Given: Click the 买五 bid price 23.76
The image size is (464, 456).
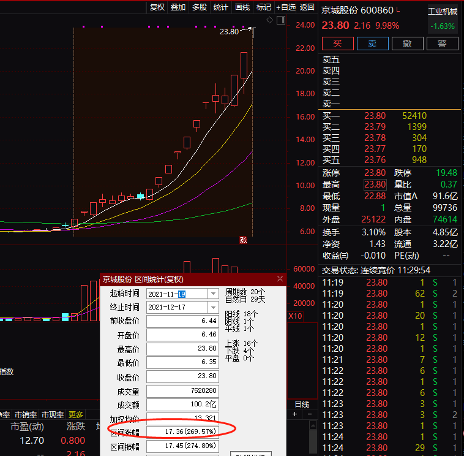Looking at the screenshot, I should pos(375,160).
